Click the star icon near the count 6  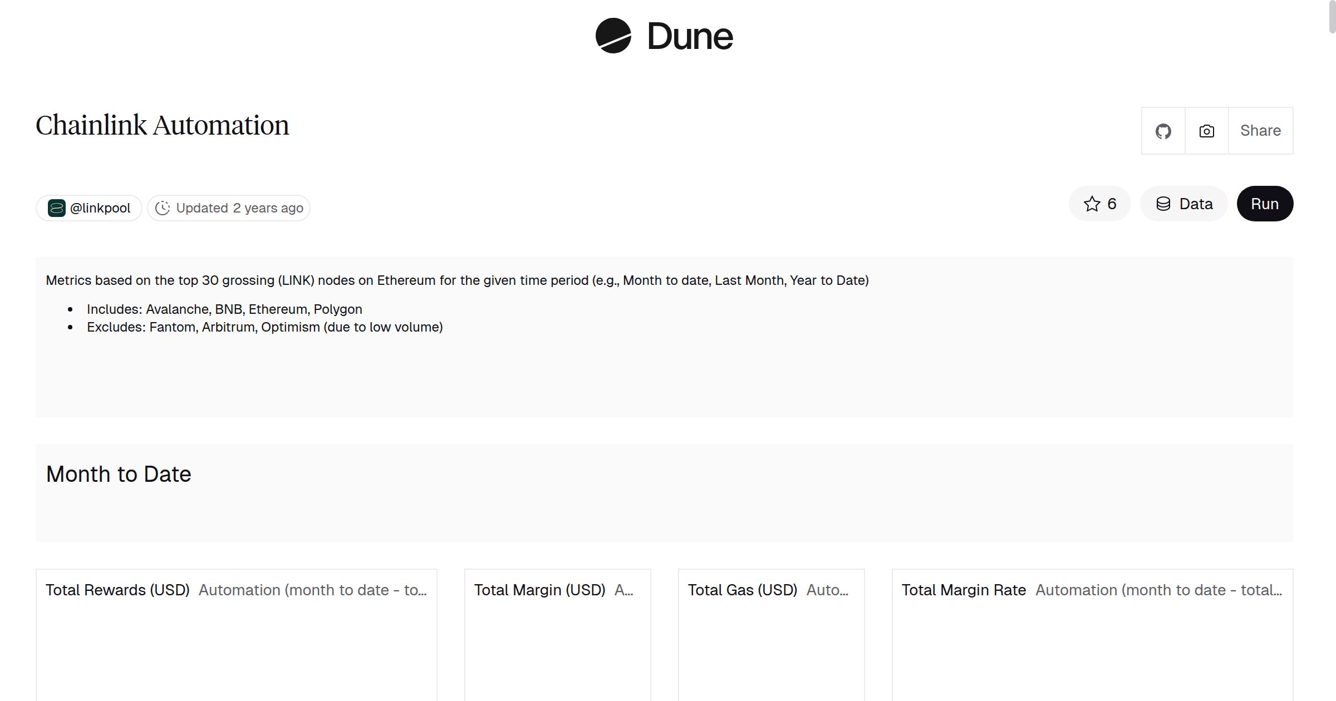[1092, 204]
